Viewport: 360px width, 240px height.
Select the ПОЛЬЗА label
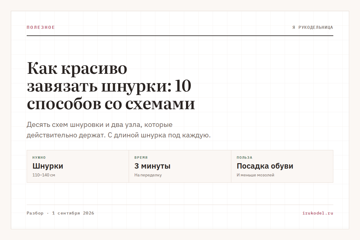click(x=244, y=157)
